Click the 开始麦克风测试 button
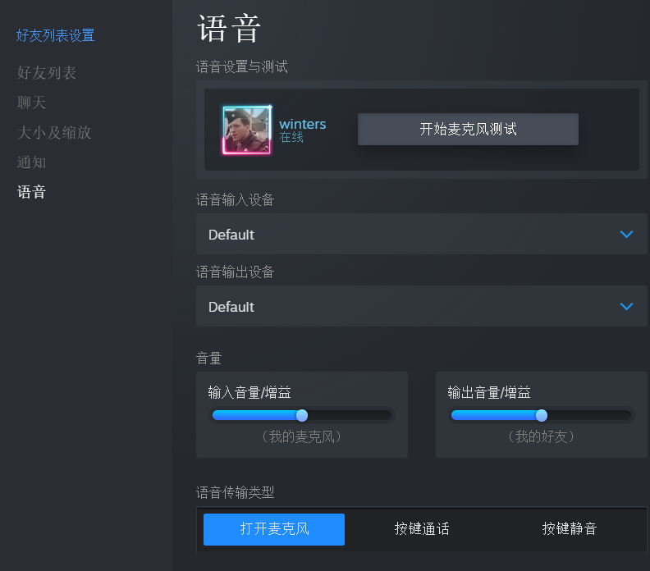The width and height of the screenshot is (650, 571). (468, 130)
